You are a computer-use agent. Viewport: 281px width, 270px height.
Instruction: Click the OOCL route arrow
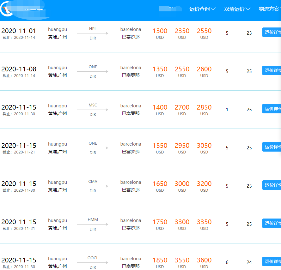[x=93, y=263]
